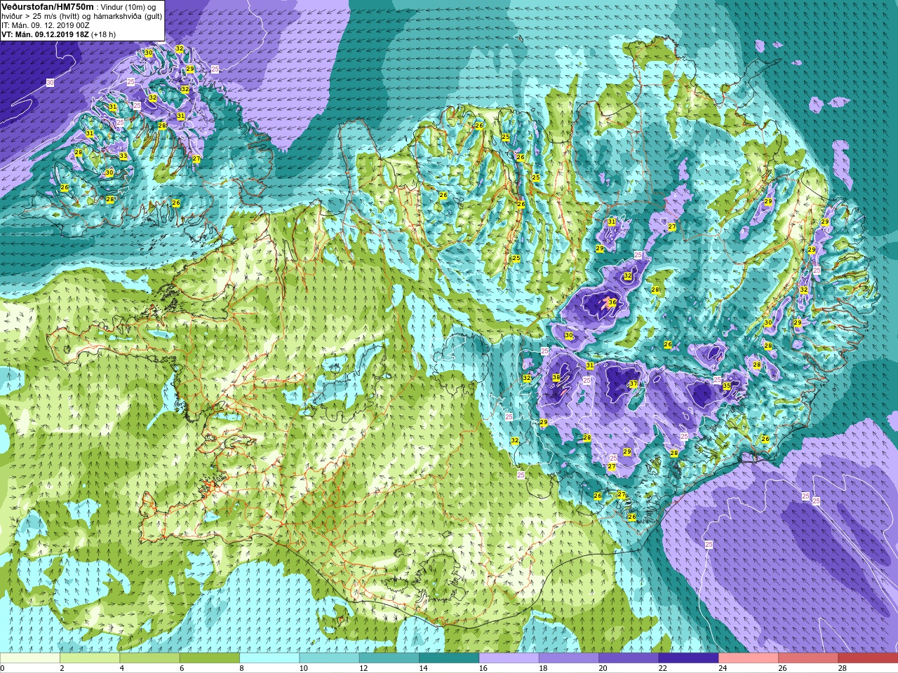Pick the teal 12–14 m/s legend swatch
898x673 pixels.
pyautogui.click(x=389, y=658)
